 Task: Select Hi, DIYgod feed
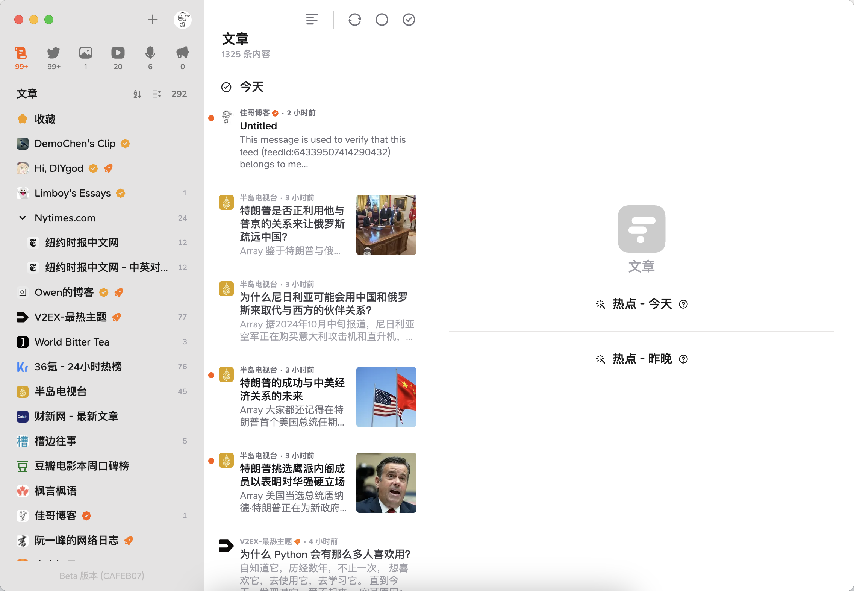click(x=101, y=168)
